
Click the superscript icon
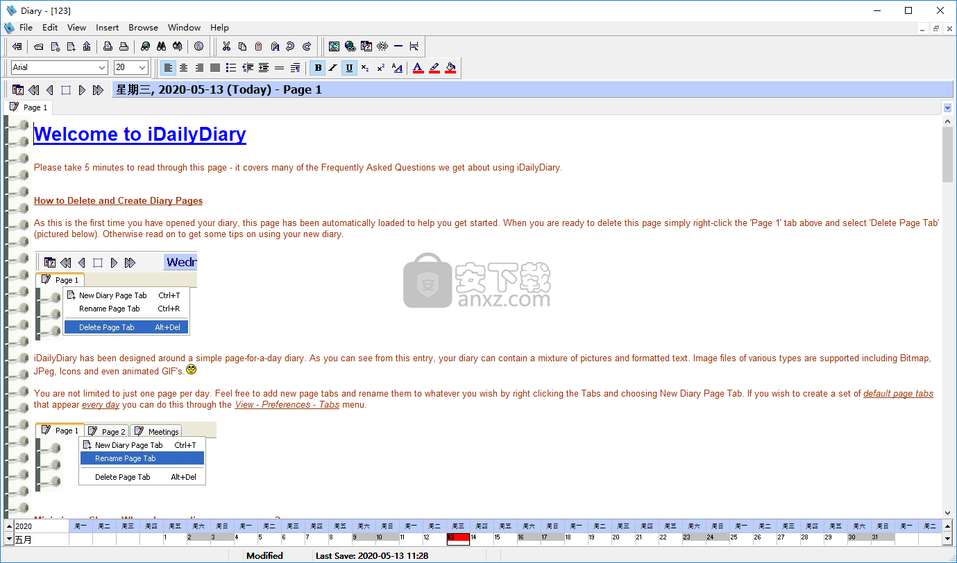click(381, 67)
